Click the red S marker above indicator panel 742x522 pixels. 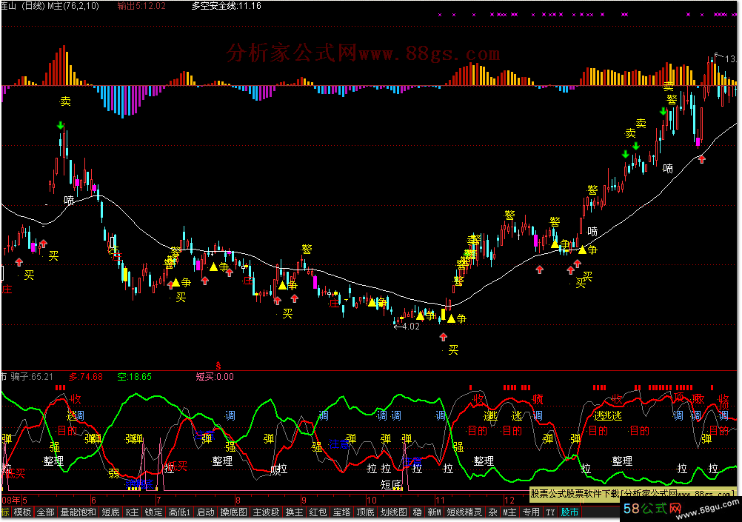point(218,365)
